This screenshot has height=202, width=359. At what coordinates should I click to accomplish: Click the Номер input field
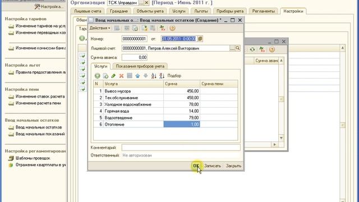point(135,39)
